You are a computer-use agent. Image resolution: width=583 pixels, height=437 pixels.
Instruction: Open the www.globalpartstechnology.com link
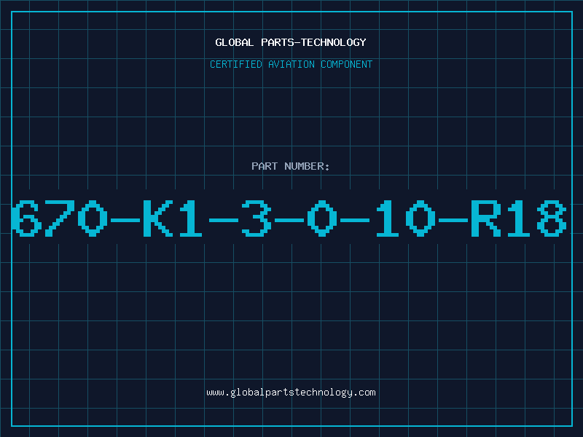click(291, 393)
